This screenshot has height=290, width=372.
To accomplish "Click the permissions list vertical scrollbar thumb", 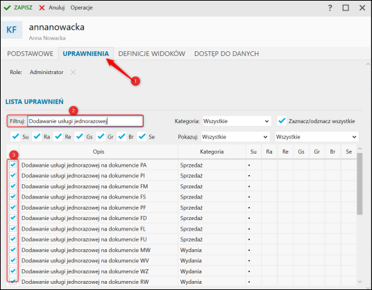I will [x=360, y=184].
